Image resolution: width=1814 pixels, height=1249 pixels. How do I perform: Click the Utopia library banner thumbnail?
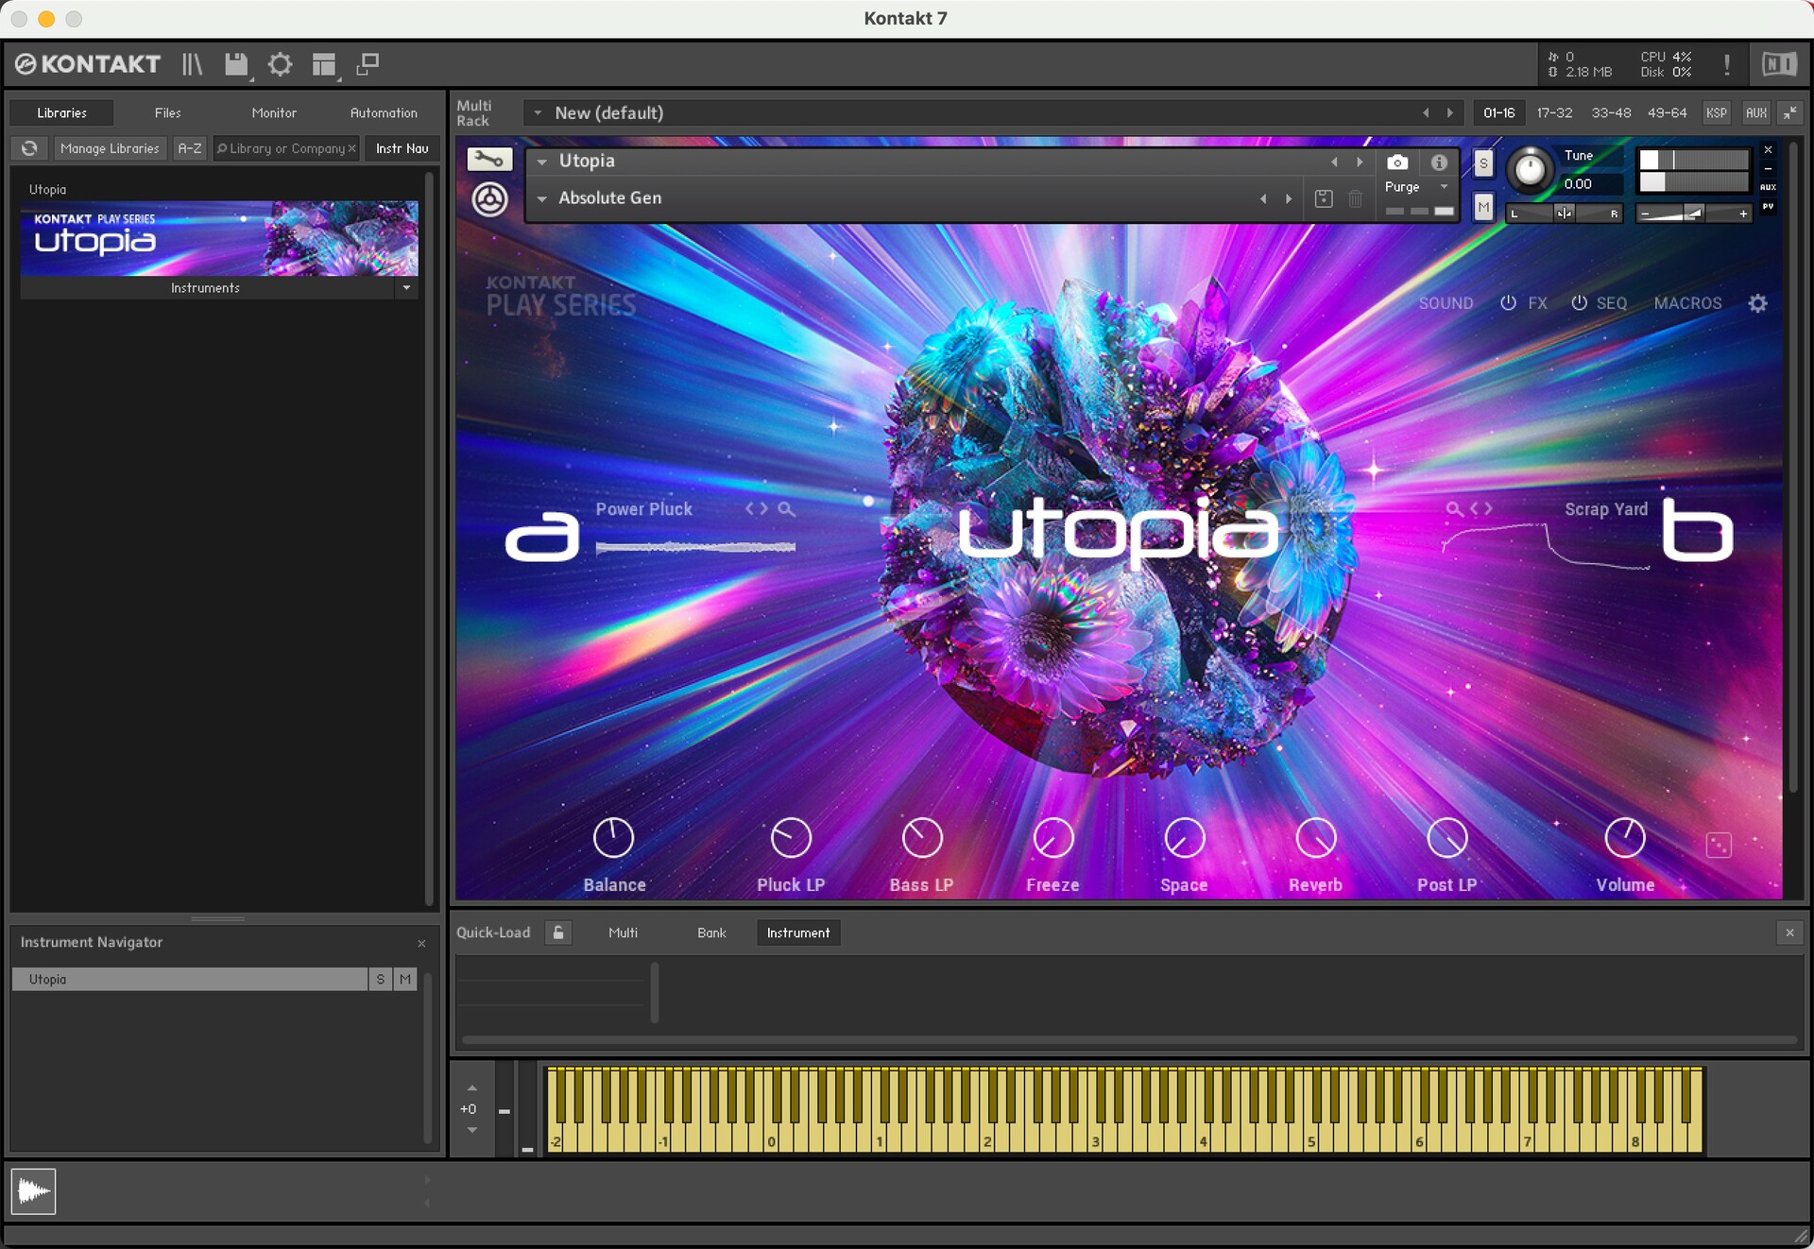click(219, 238)
